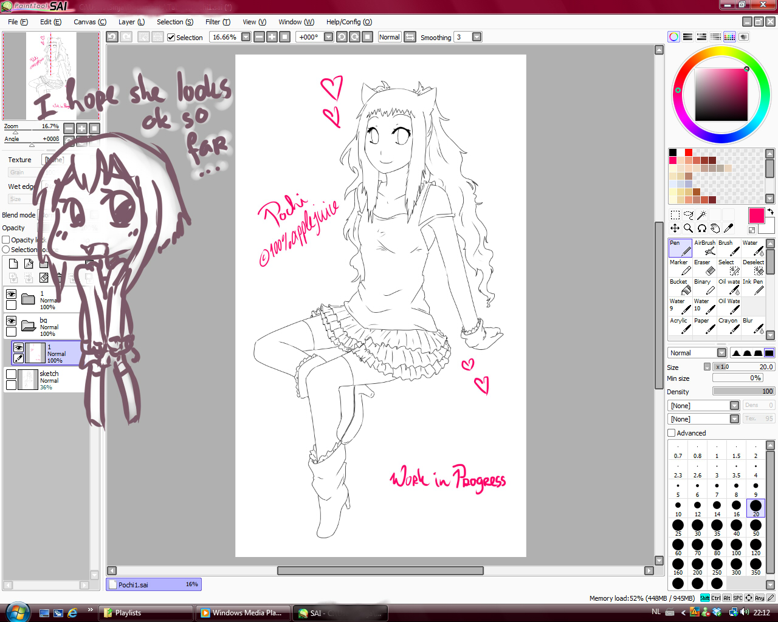Screen dimensions: 778x622
Task: Swap foreground and background colors
Action: [x=770, y=211]
